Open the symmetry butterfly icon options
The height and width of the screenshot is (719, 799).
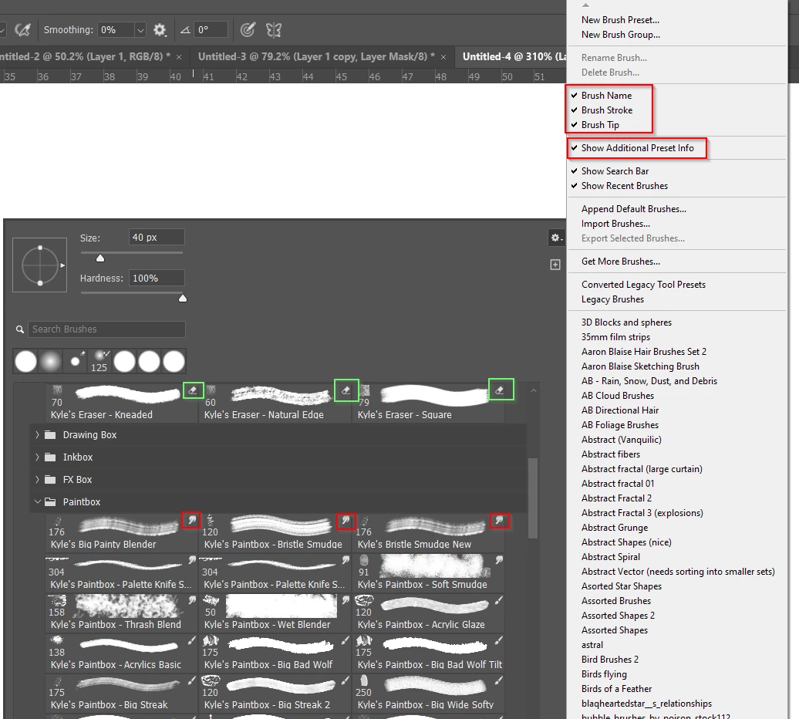click(x=274, y=30)
